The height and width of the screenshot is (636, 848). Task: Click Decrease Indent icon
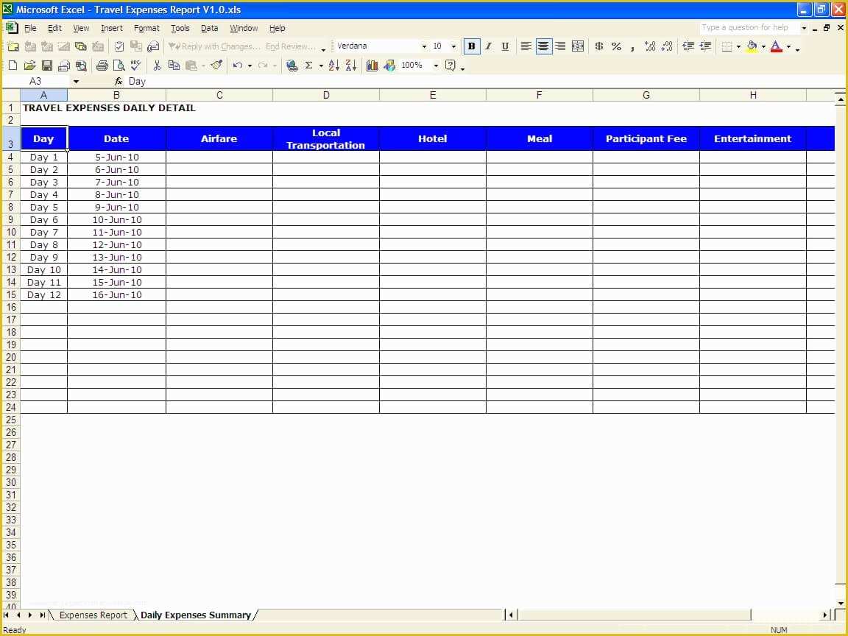688,46
